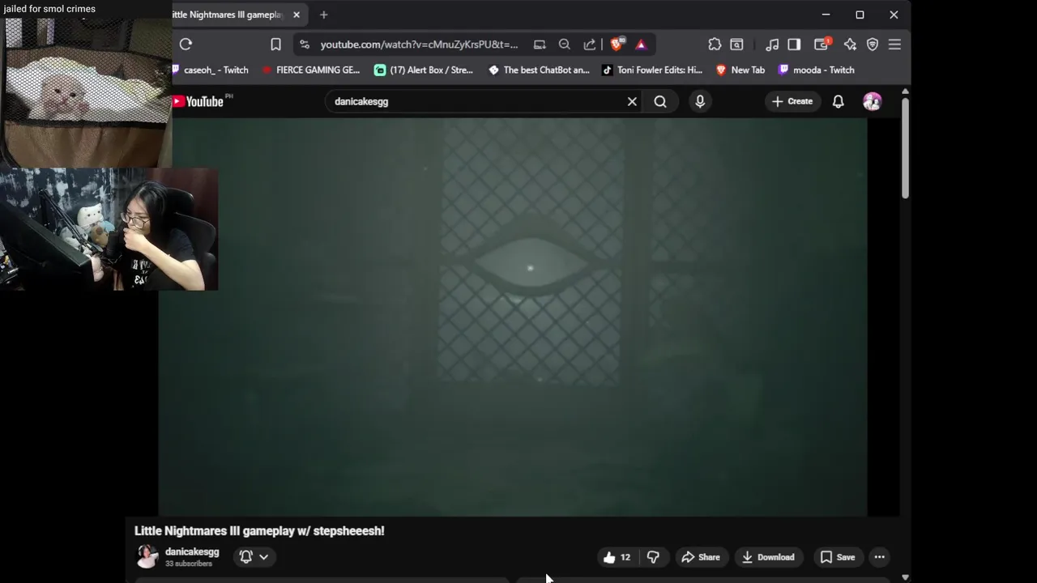The image size is (1037, 583).
Task: Click the Share button below video
Action: pos(701,557)
